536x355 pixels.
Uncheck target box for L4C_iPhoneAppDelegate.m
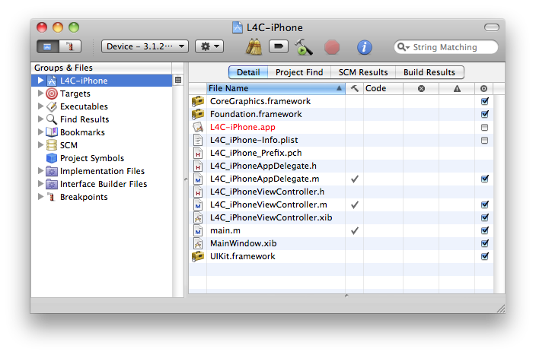[485, 179]
